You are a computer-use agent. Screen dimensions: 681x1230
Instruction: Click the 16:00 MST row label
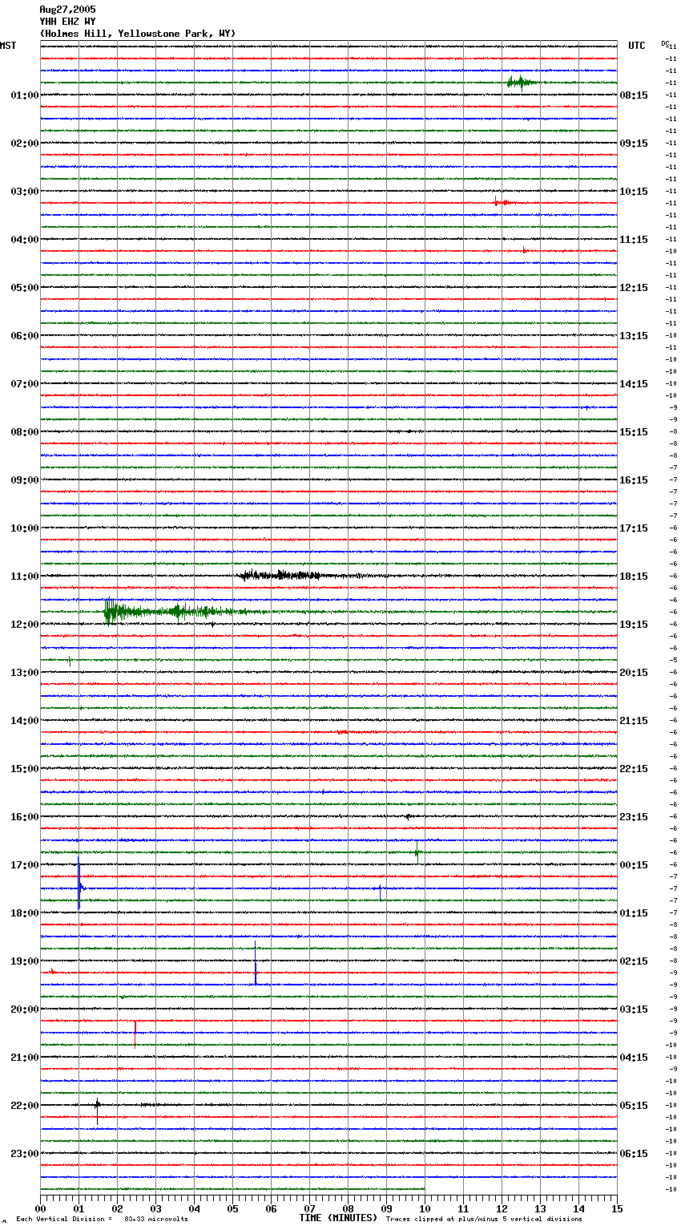pos(25,817)
